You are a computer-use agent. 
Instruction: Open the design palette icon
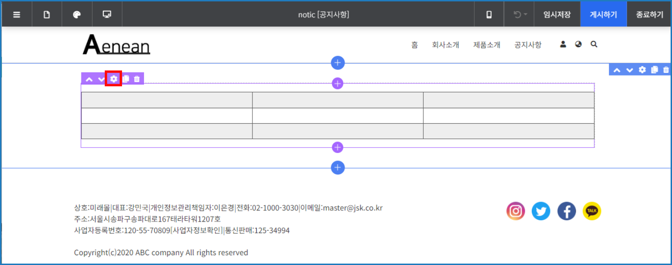77,14
